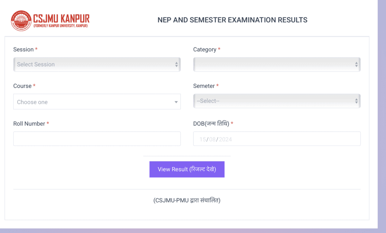
Task: Click the Roll Number field label
Action: [29, 124]
